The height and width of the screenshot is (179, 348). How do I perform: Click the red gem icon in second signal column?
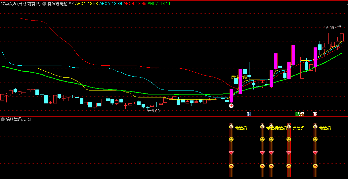tap(262, 153)
